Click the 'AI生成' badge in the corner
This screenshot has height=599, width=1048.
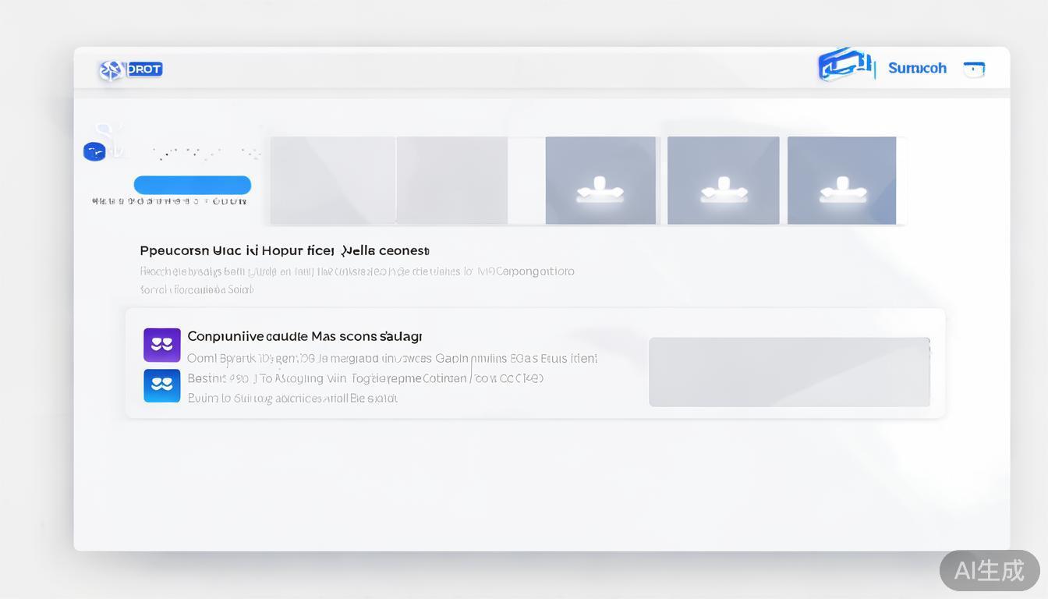[x=989, y=570]
